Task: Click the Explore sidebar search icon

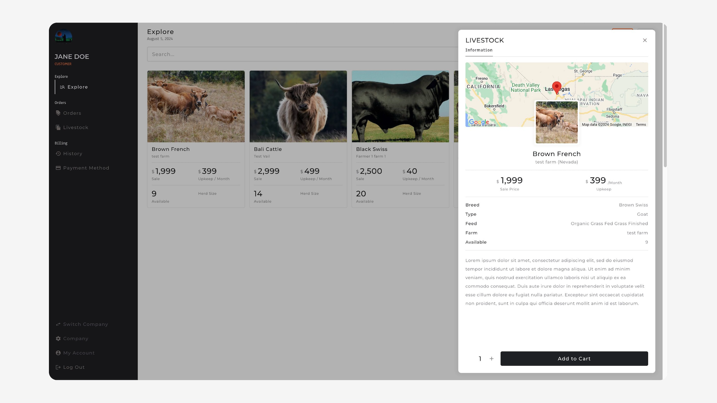Action: click(x=62, y=87)
